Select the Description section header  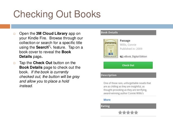point(128,75)
